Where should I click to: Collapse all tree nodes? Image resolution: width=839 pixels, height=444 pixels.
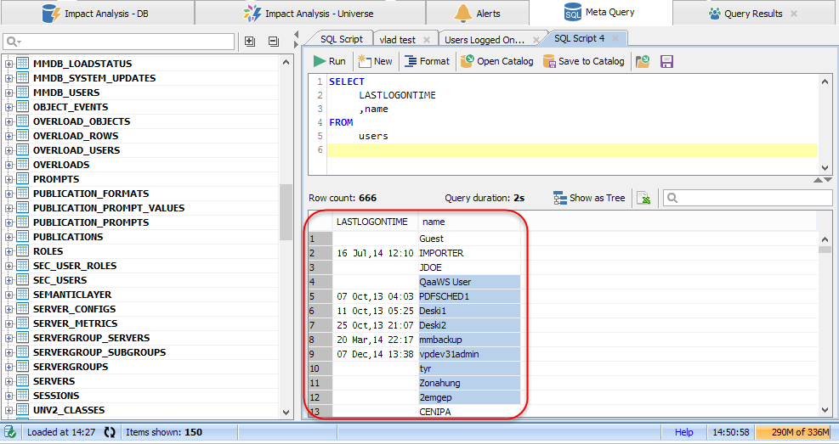click(273, 42)
